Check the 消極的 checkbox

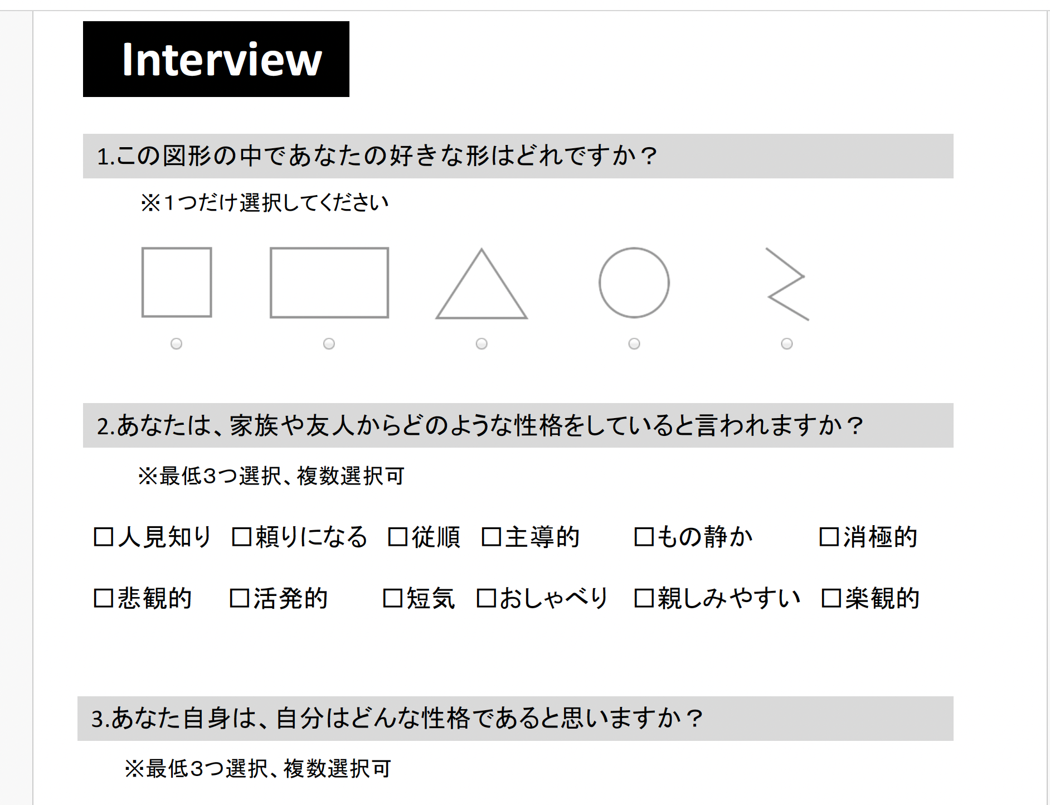coord(829,537)
